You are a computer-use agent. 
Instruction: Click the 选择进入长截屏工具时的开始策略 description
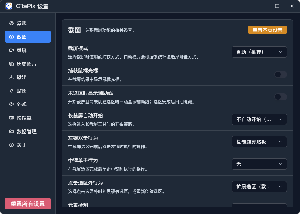point(102,124)
